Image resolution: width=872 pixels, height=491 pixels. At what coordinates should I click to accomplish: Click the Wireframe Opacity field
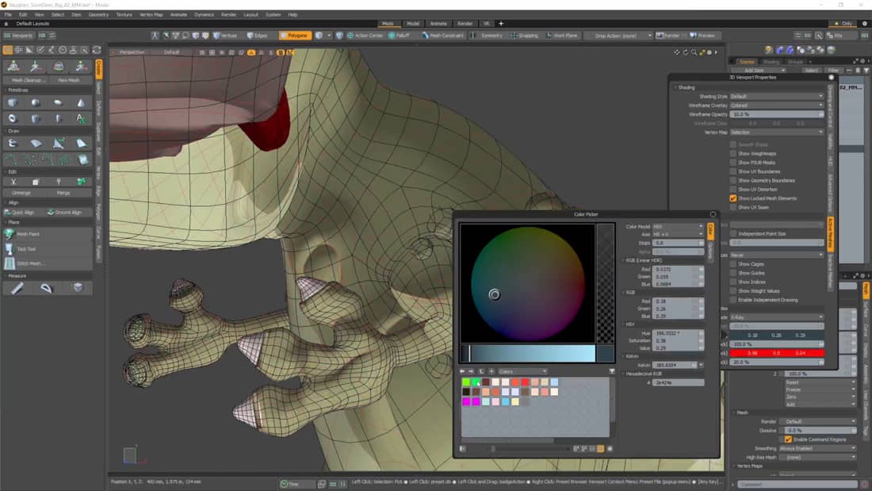(x=776, y=114)
